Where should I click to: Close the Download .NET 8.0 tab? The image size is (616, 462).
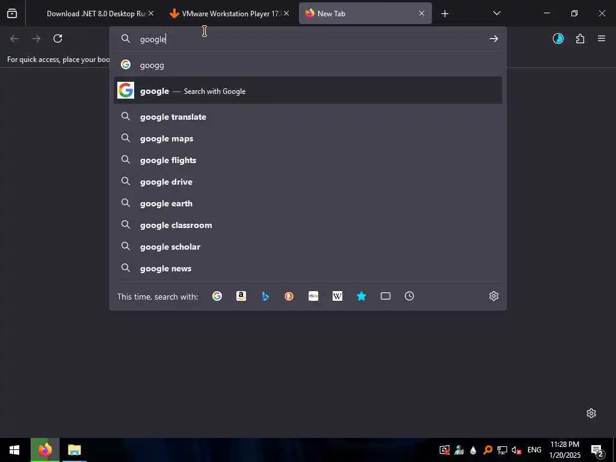click(151, 13)
